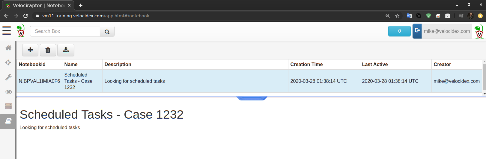The height and width of the screenshot is (159, 486).
Task: Click the wrench artifacts icon
Action: point(8,77)
